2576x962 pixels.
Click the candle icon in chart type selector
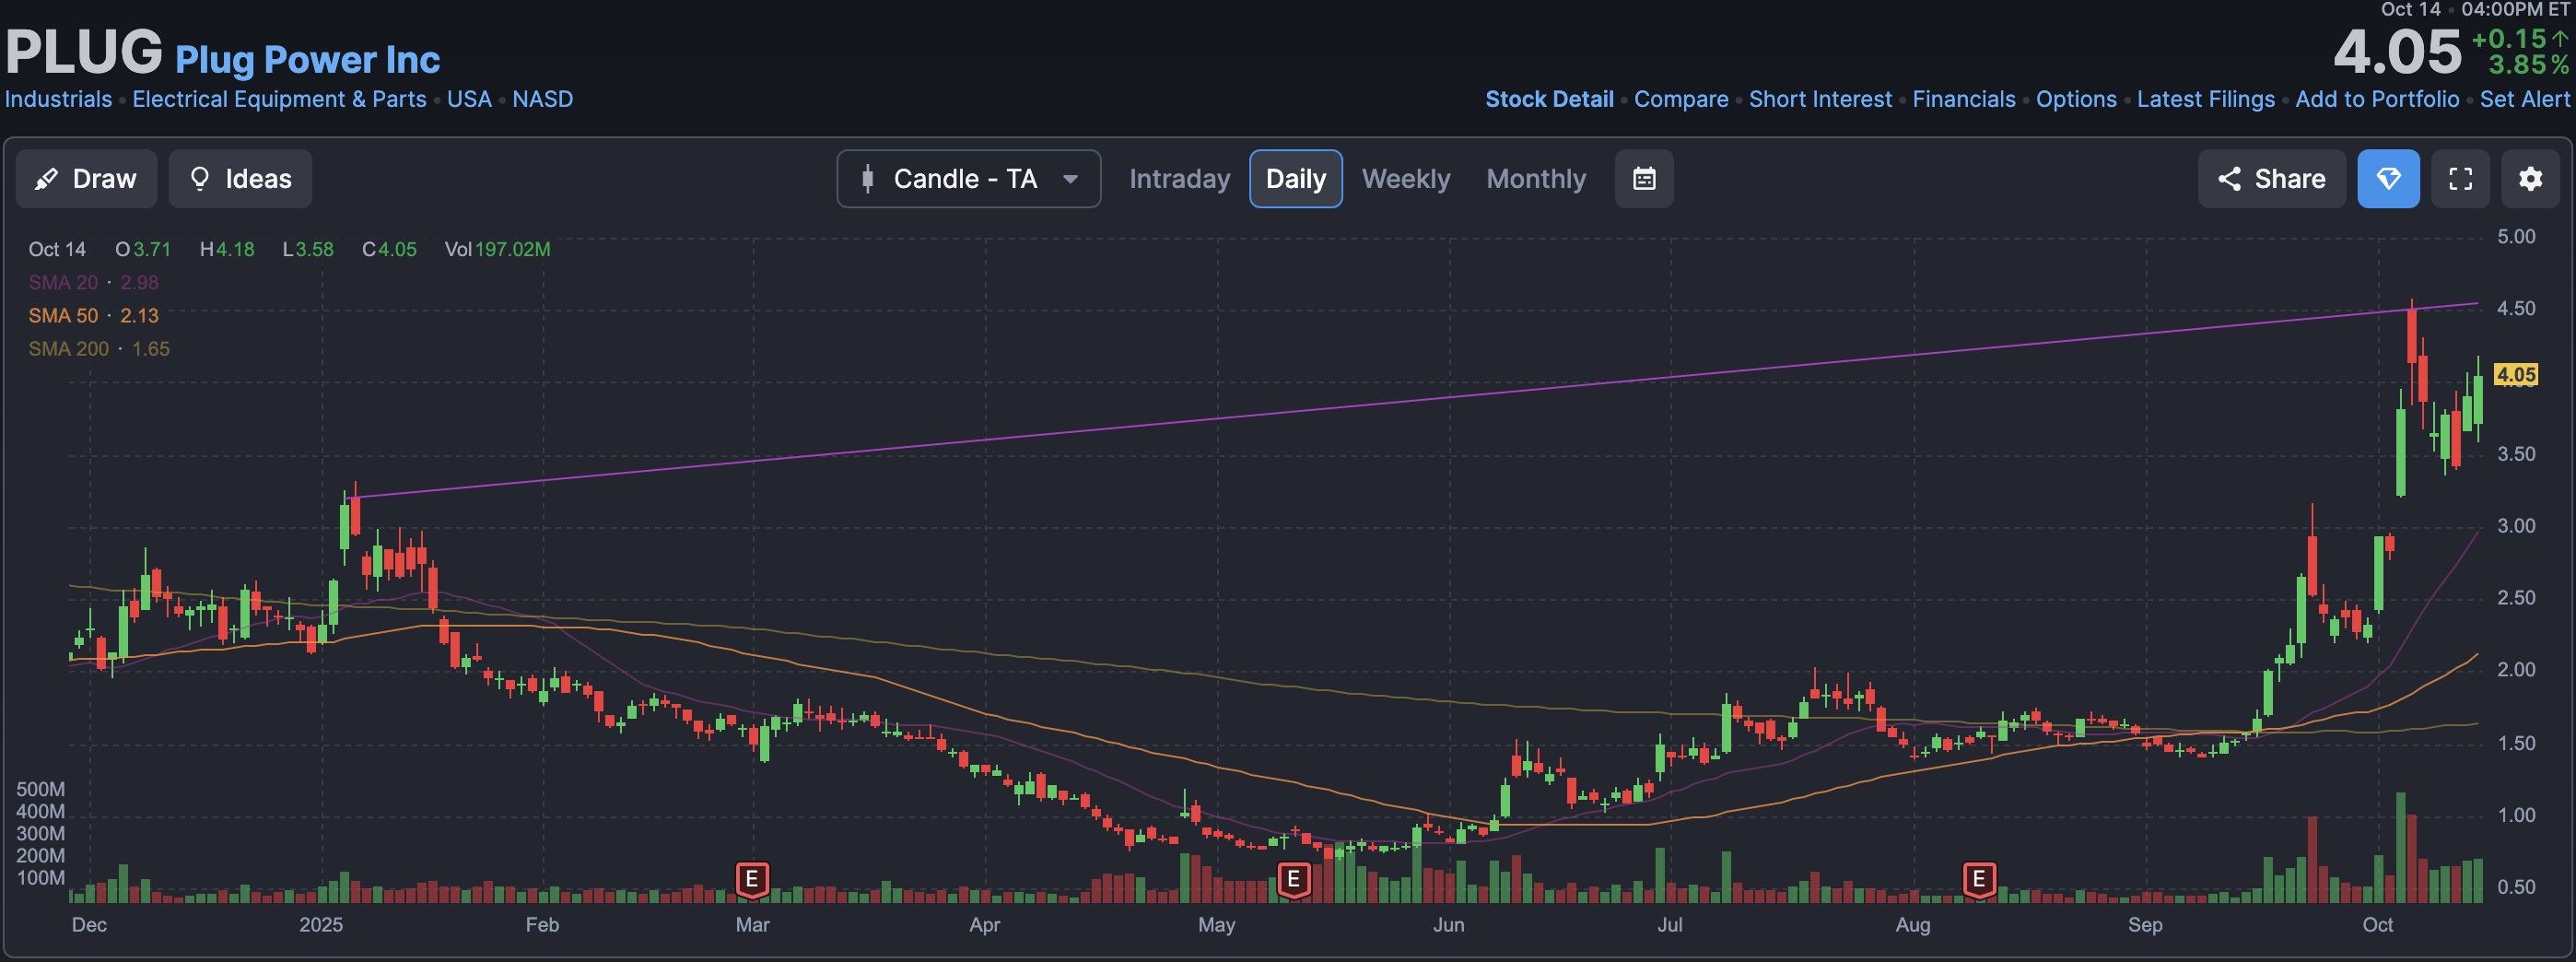(x=867, y=179)
